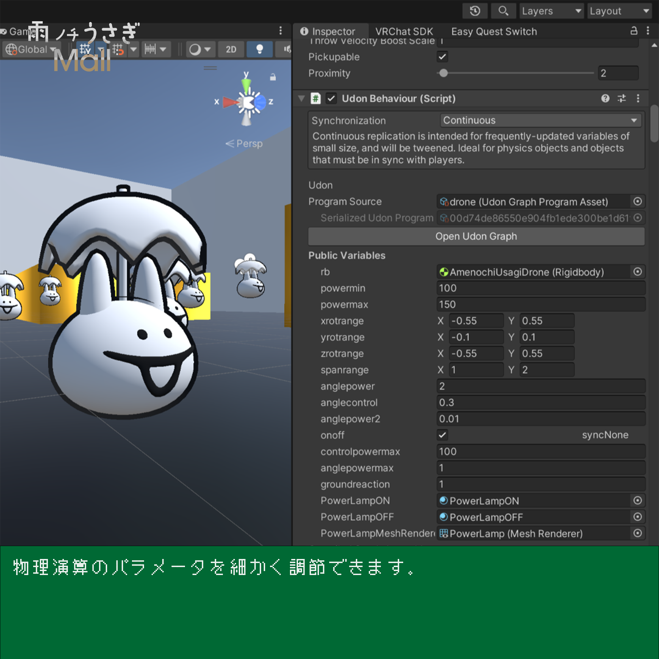Click the Udon Behaviour three-dot menu

(x=638, y=98)
